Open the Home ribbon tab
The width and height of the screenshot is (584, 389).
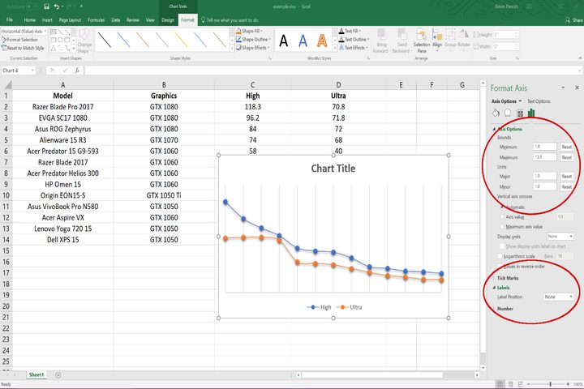click(x=30, y=19)
